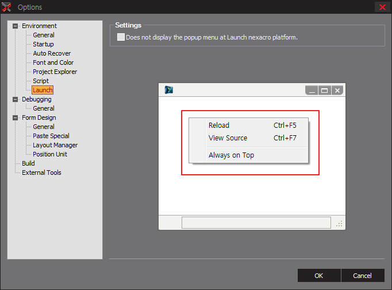Open External Tools settings
392x290 pixels.
[41, 173]
